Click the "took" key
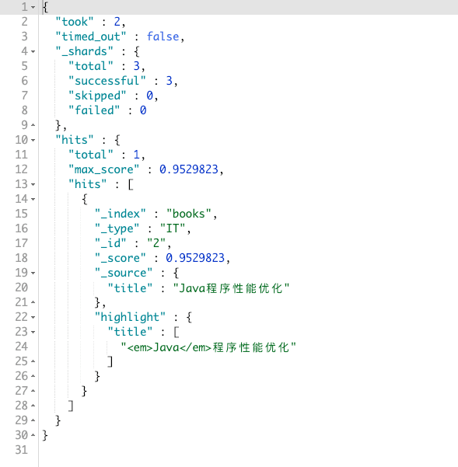 point(75,22)
